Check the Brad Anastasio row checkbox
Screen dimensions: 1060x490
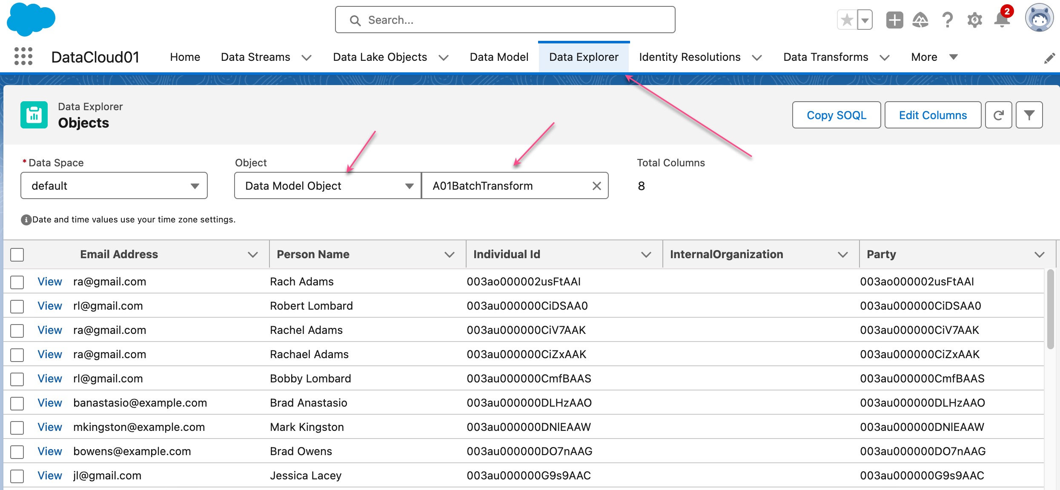[17, 403]
